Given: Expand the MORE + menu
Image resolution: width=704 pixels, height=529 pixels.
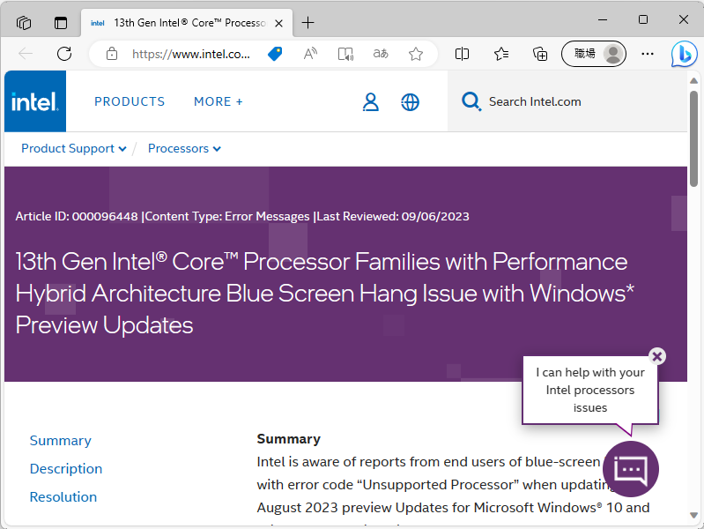Looking at the screenshot, I should pyautogui.click(x=219, y=101).
